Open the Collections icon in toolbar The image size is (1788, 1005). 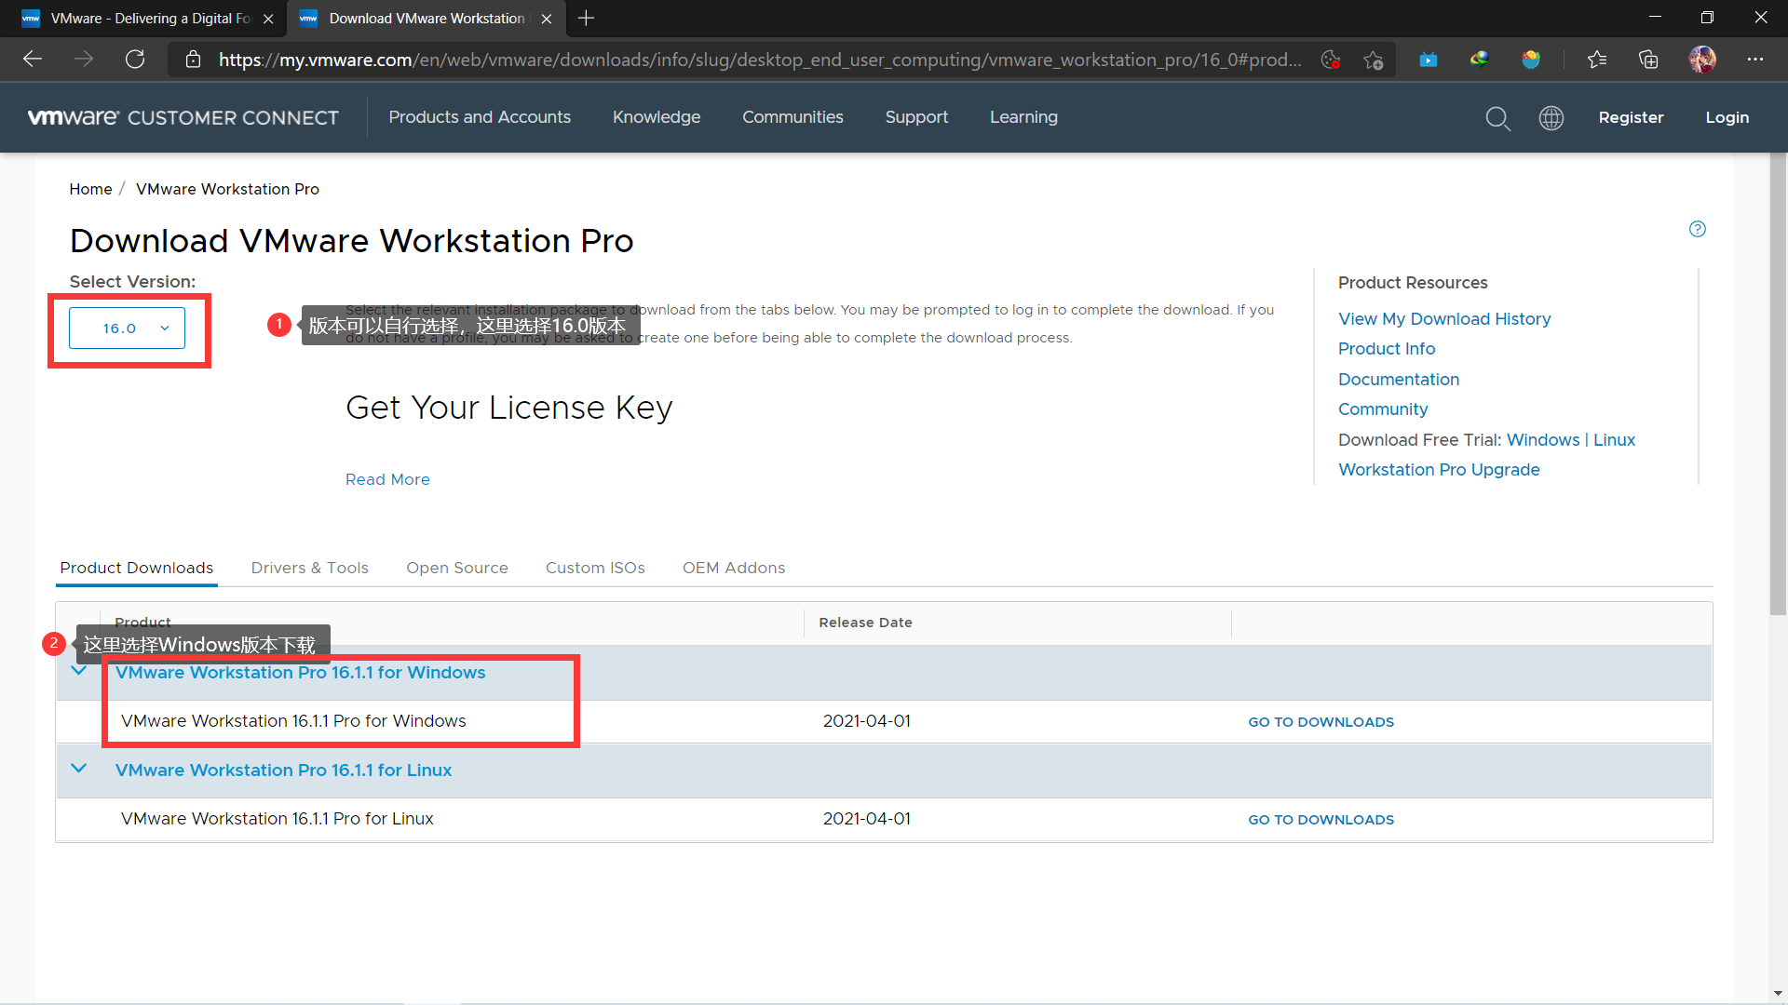point(1647,60)
